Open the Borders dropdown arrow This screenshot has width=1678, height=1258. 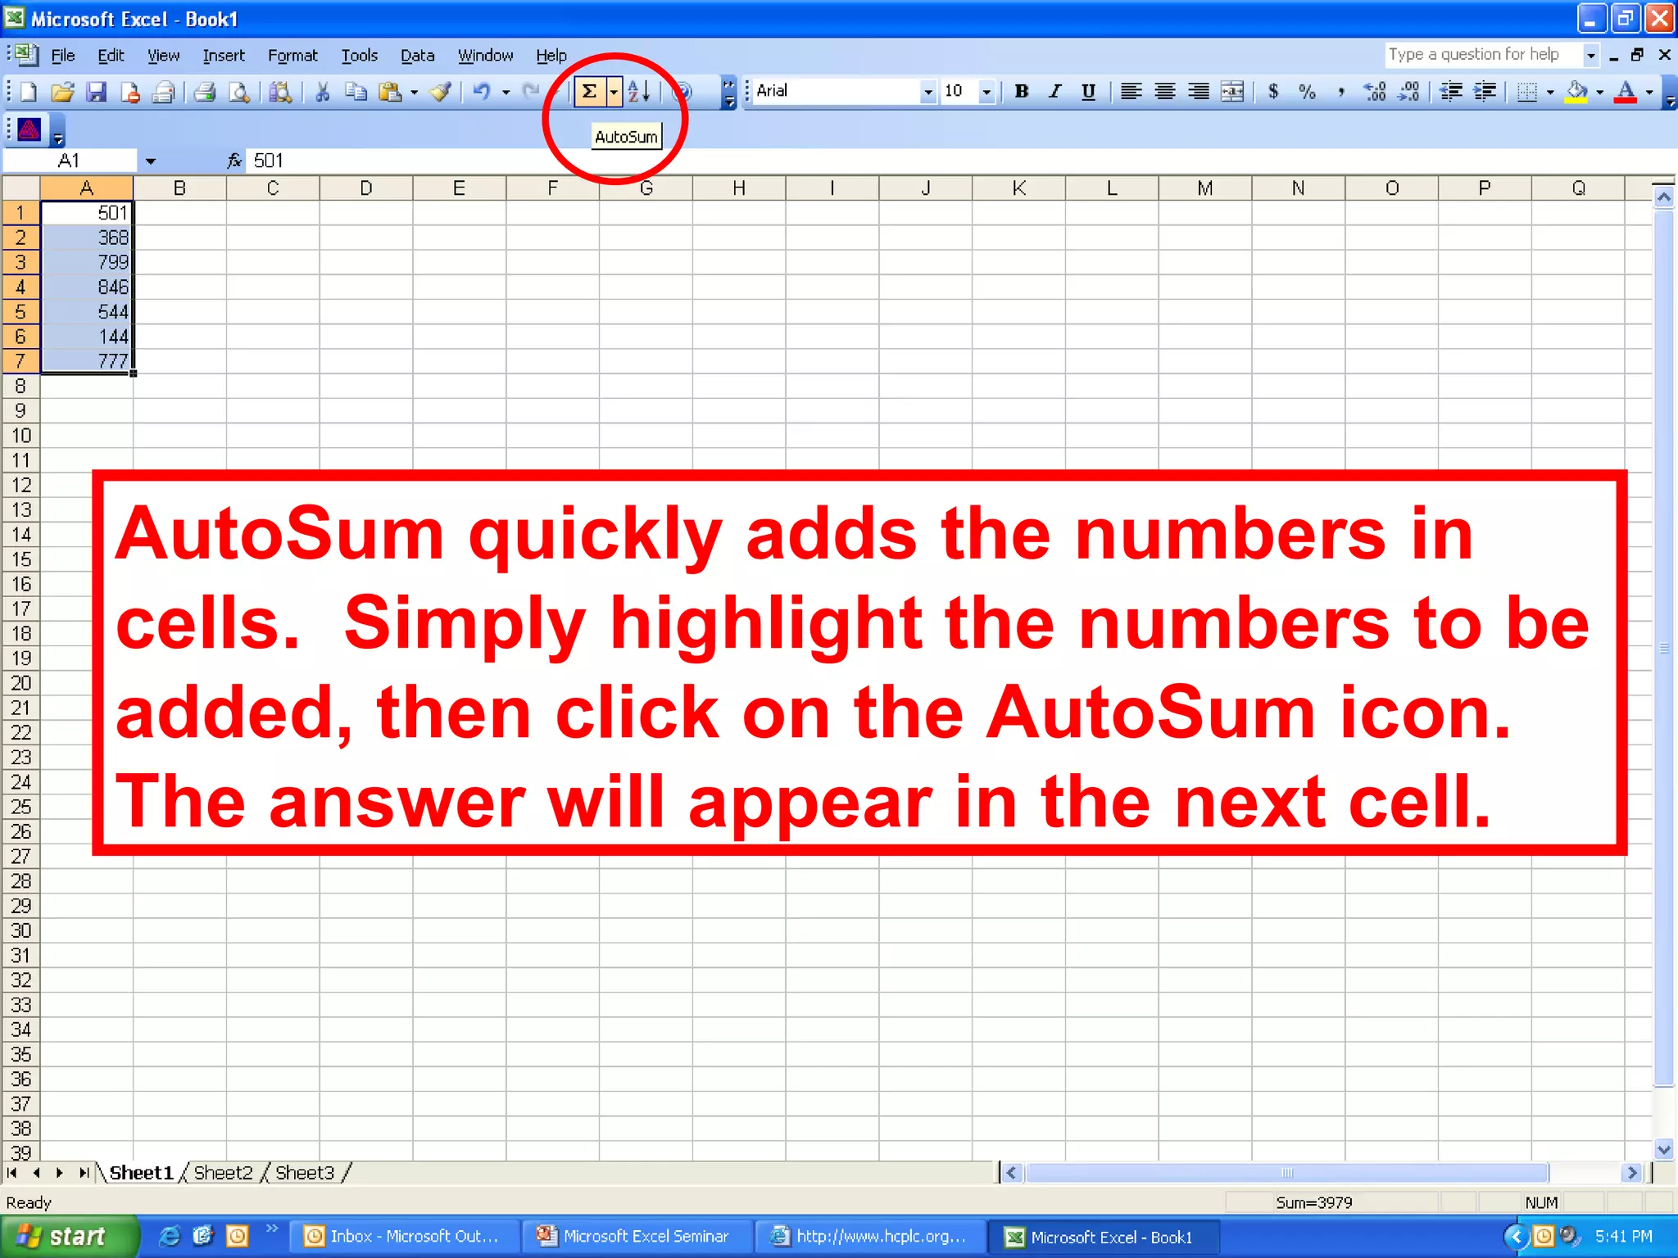coord(1550,92)
